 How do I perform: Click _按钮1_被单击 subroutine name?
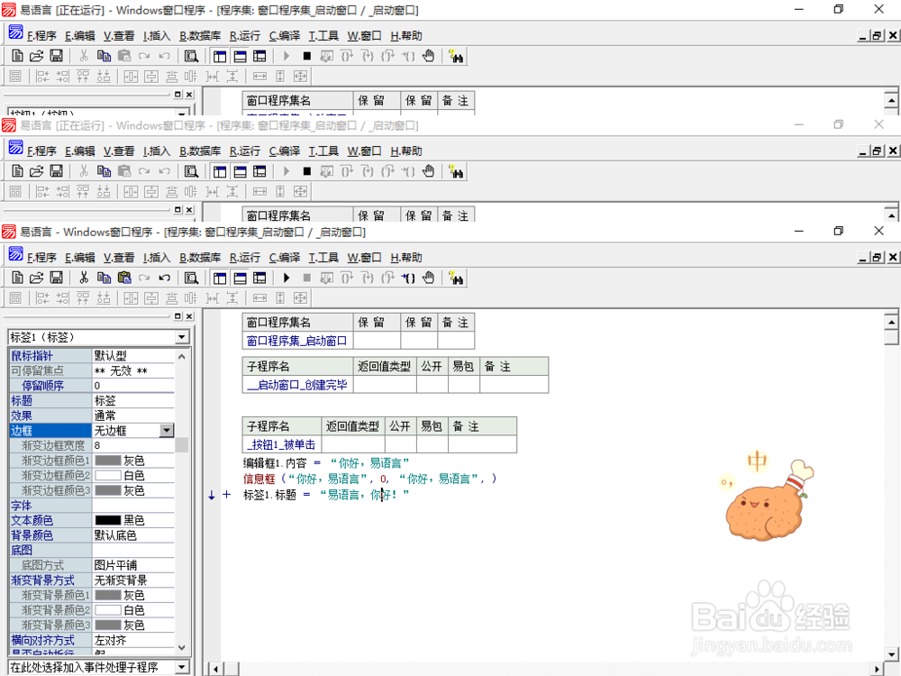point(281,444)
